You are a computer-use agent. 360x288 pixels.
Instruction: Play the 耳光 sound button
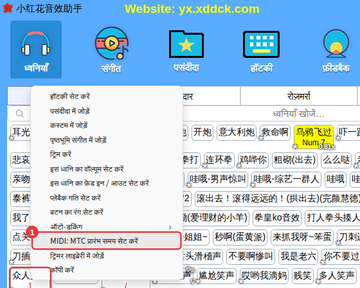pyautogui.click(x=21, y=132)
